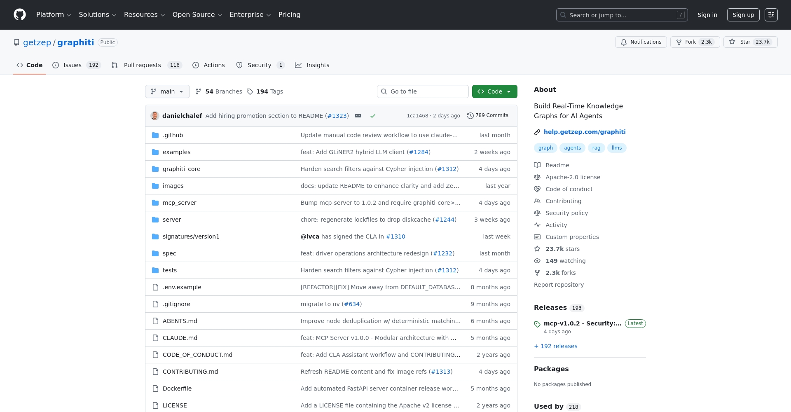Expand commit message ellipsis button
Viewport: 791px width, 412px height.
358,116
